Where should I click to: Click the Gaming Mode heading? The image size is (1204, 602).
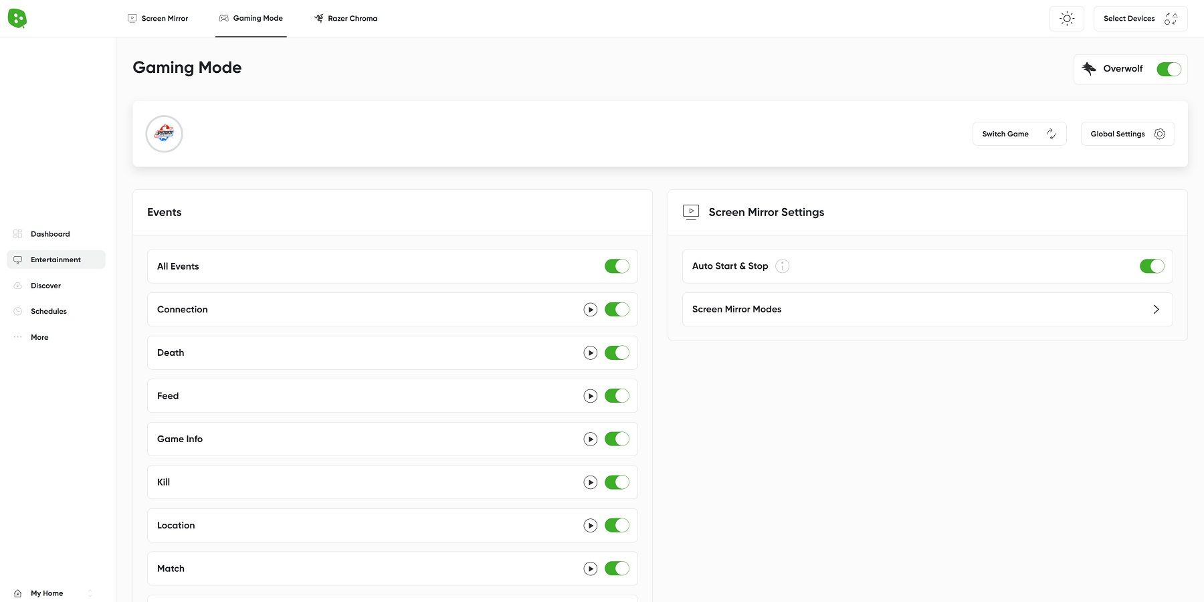(187, 68)
